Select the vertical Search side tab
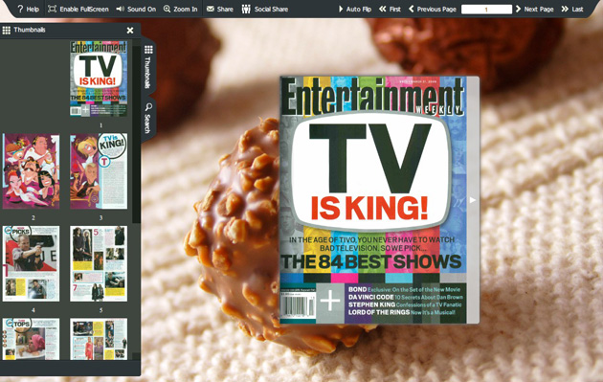Viewport: 603px width, 382px height. click(x=148, y=118)
